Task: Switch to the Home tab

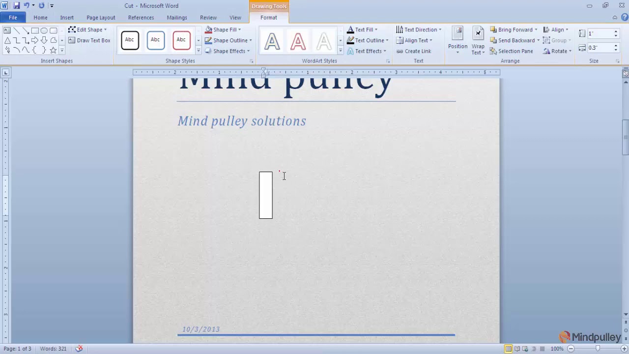Action: pos(40,18)
